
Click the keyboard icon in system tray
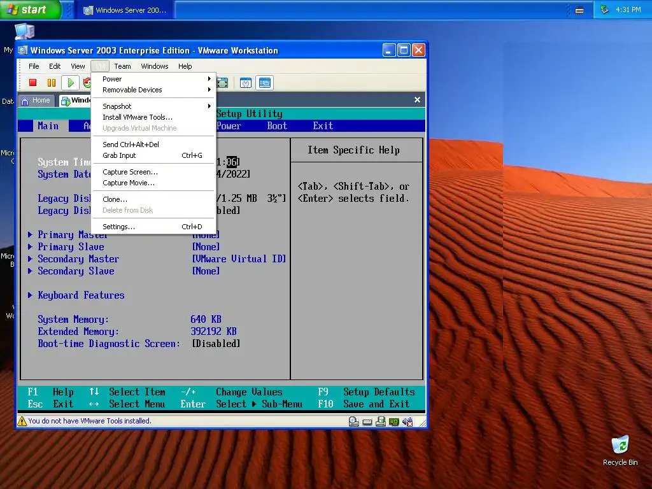[579, 10]
